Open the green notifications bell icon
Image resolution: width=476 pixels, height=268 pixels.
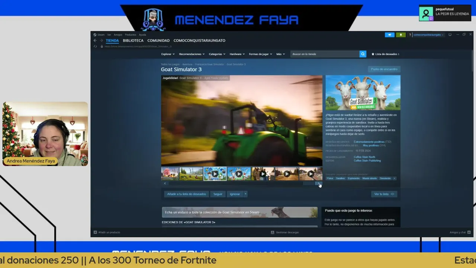(x=401, y=35)
